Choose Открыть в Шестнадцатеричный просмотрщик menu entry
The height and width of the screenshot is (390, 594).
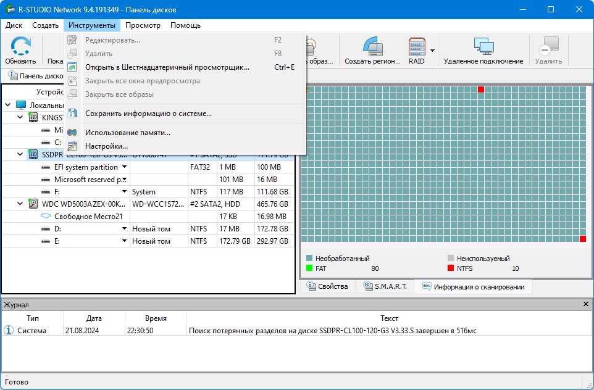pyautogui.click(x=167, y=67)
